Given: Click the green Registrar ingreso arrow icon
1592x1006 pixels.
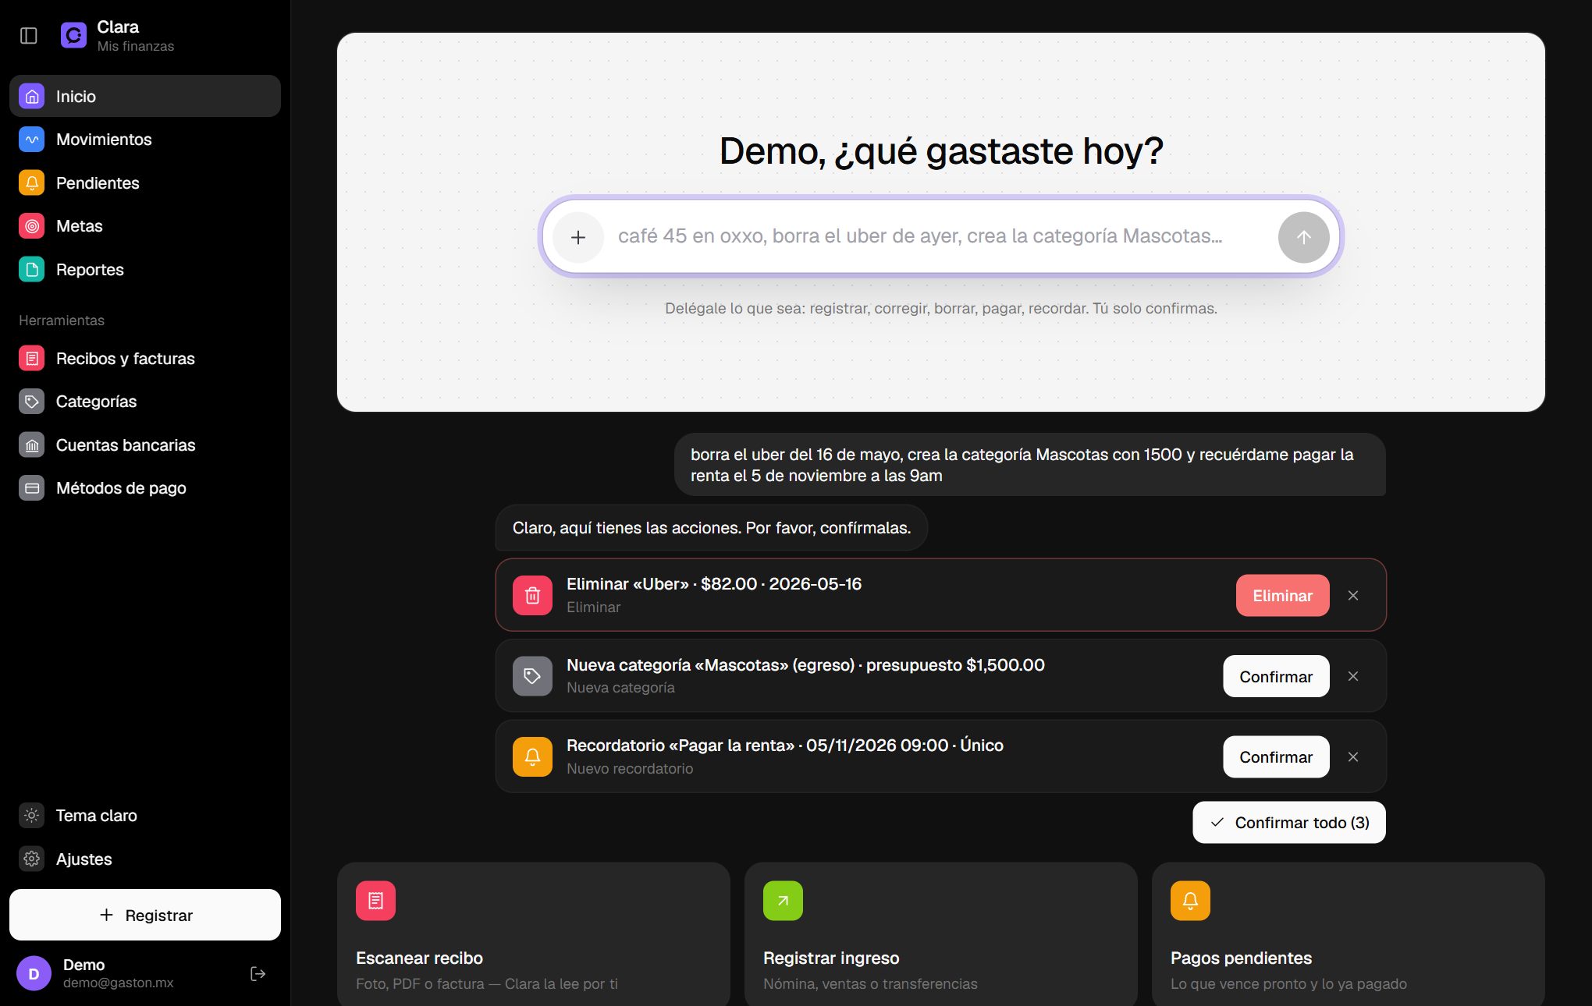Looking at the screenshot, I should (783, 901).
